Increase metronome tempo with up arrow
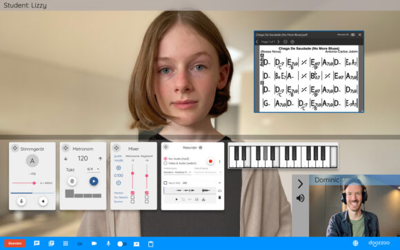The width and height of the screenshot is (400, 250). (100, 158)
